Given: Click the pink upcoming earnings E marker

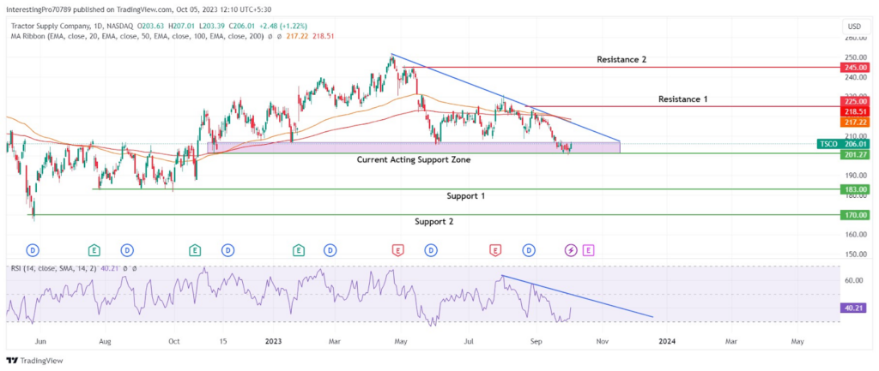Looking at the screenshot, I should [588, 249].
